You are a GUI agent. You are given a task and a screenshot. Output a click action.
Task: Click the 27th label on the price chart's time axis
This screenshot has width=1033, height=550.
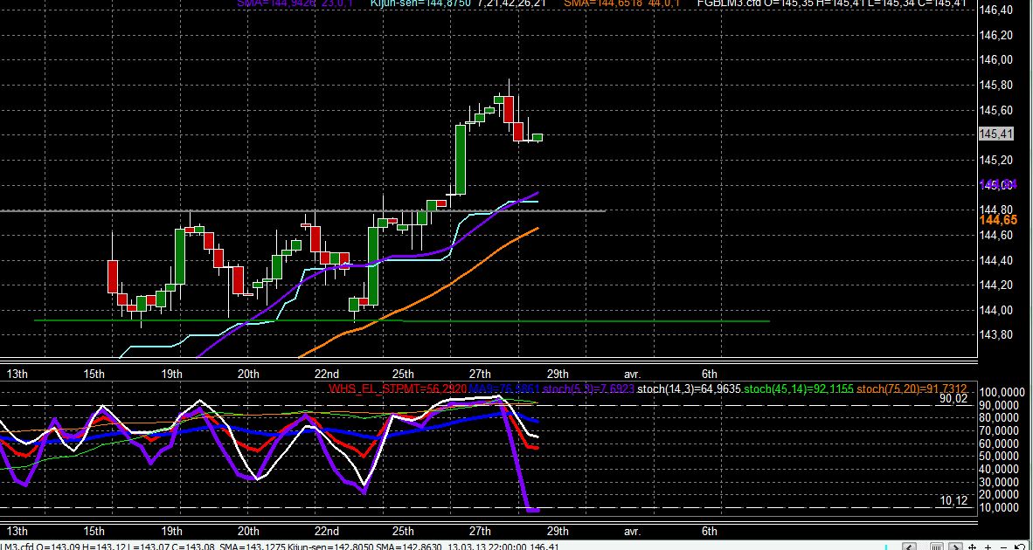pos(480,375)
